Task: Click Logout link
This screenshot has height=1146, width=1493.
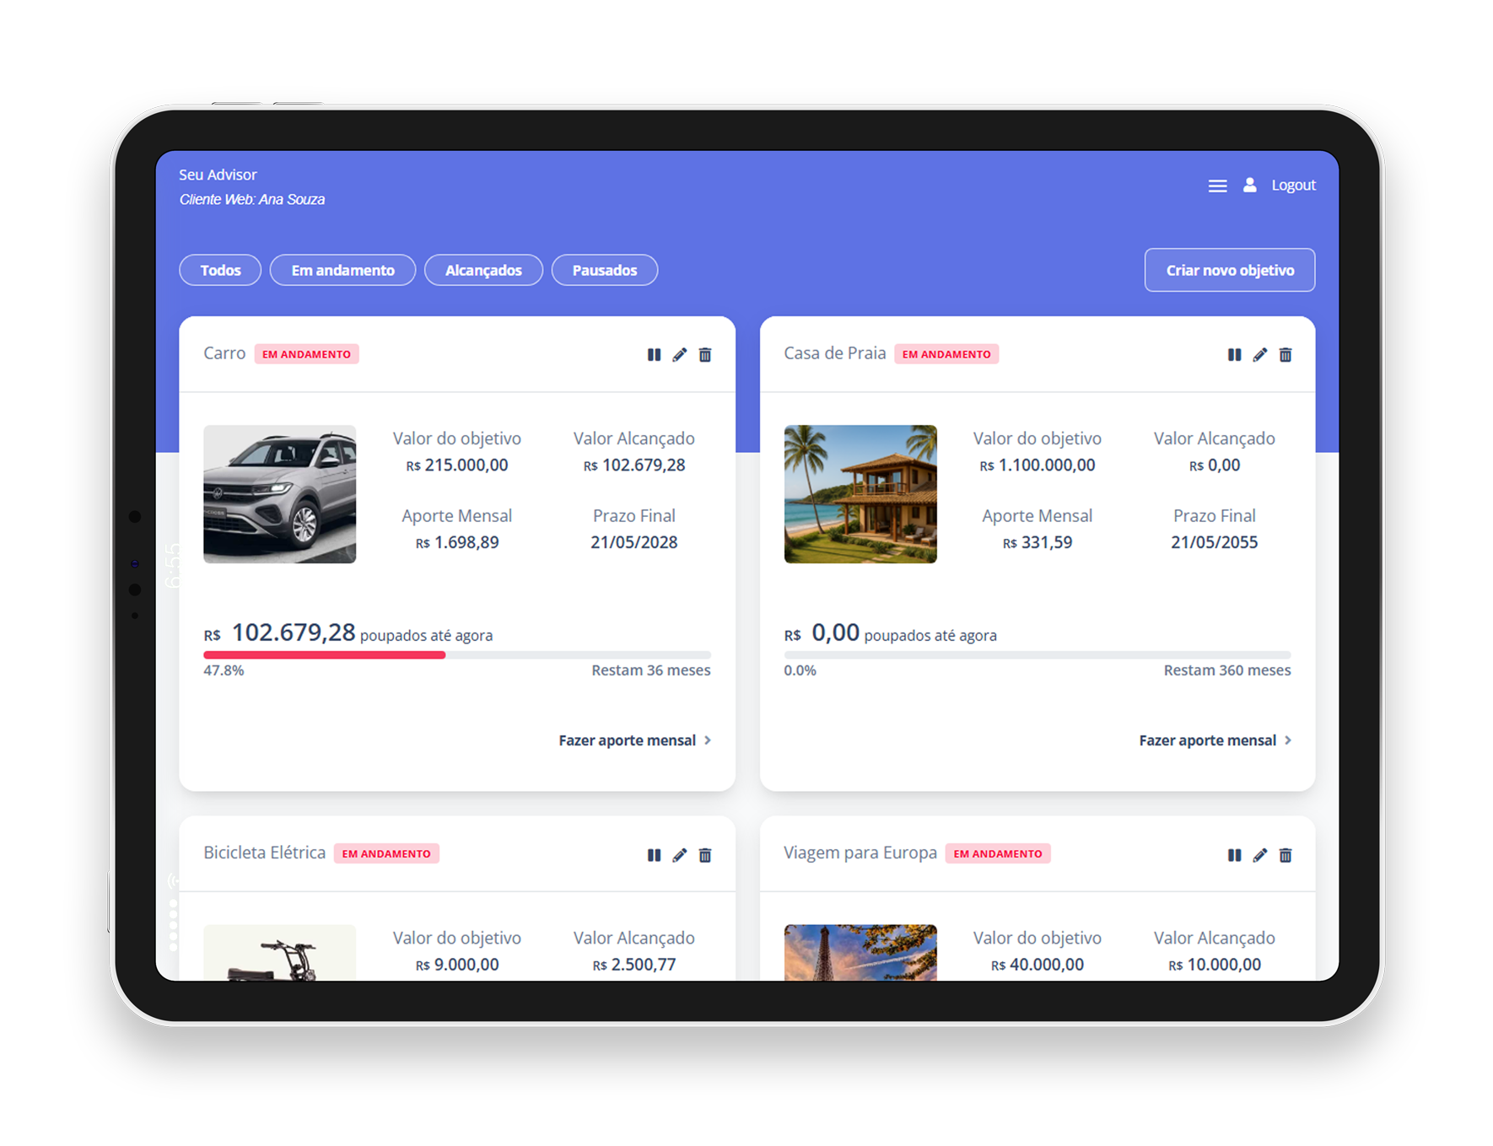Action: pos(1293,186)
